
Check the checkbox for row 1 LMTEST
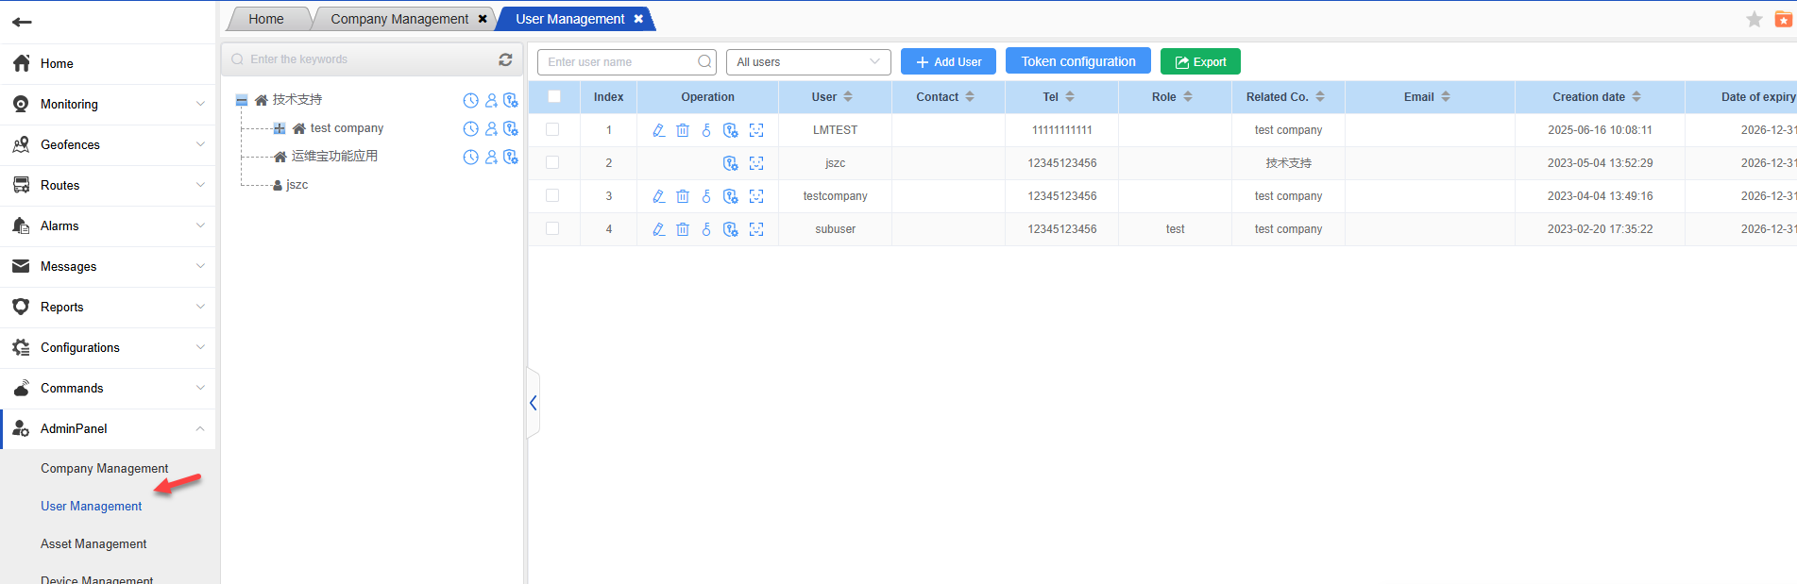click(x=552, y=130)
